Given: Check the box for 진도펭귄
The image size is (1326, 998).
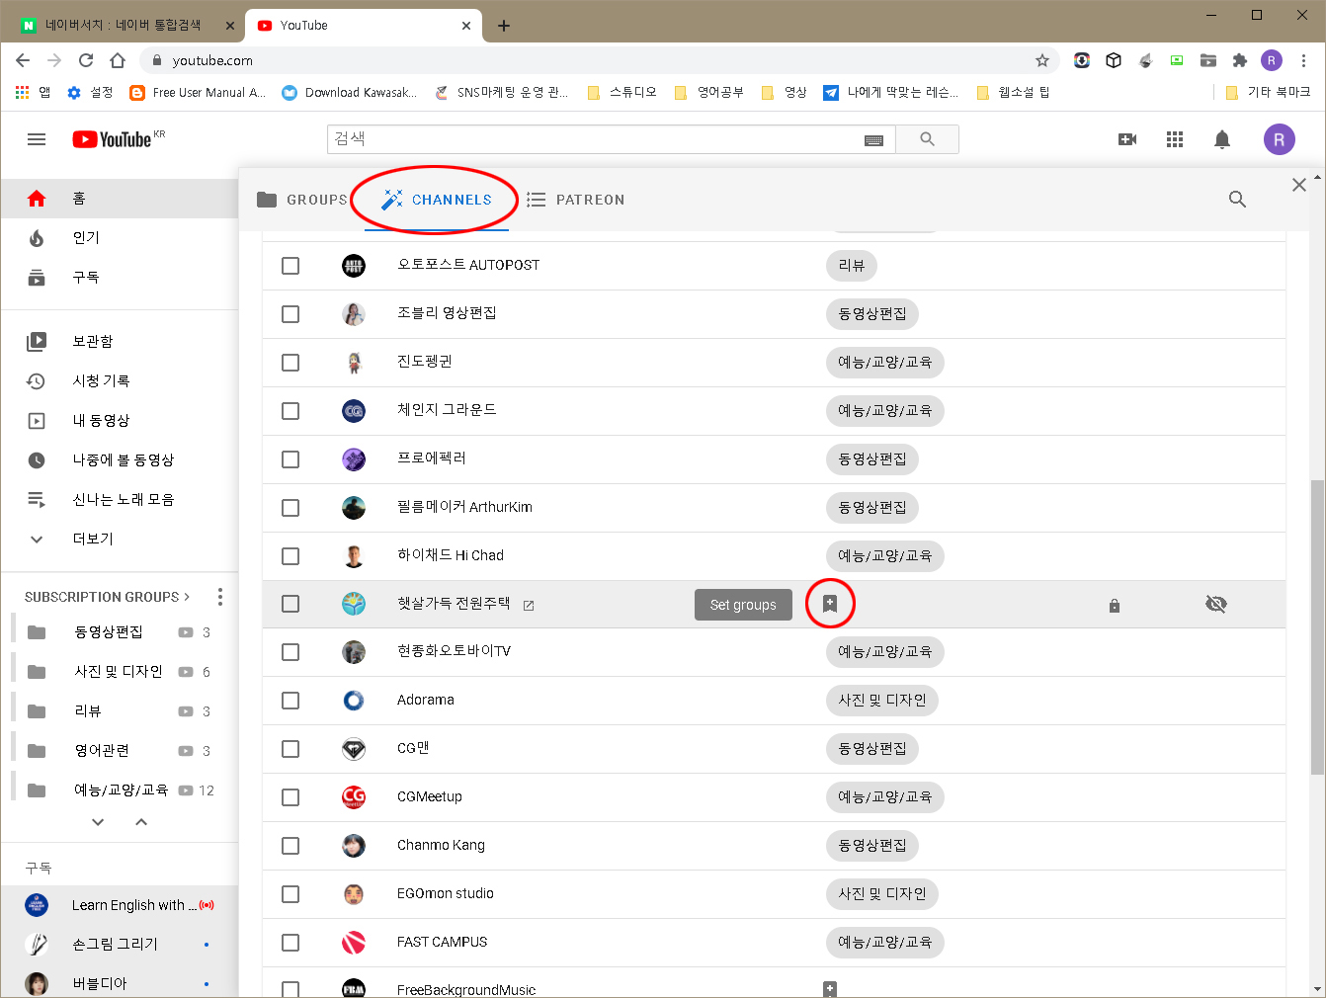Looking at the screenshot, I should click(290, 363).
